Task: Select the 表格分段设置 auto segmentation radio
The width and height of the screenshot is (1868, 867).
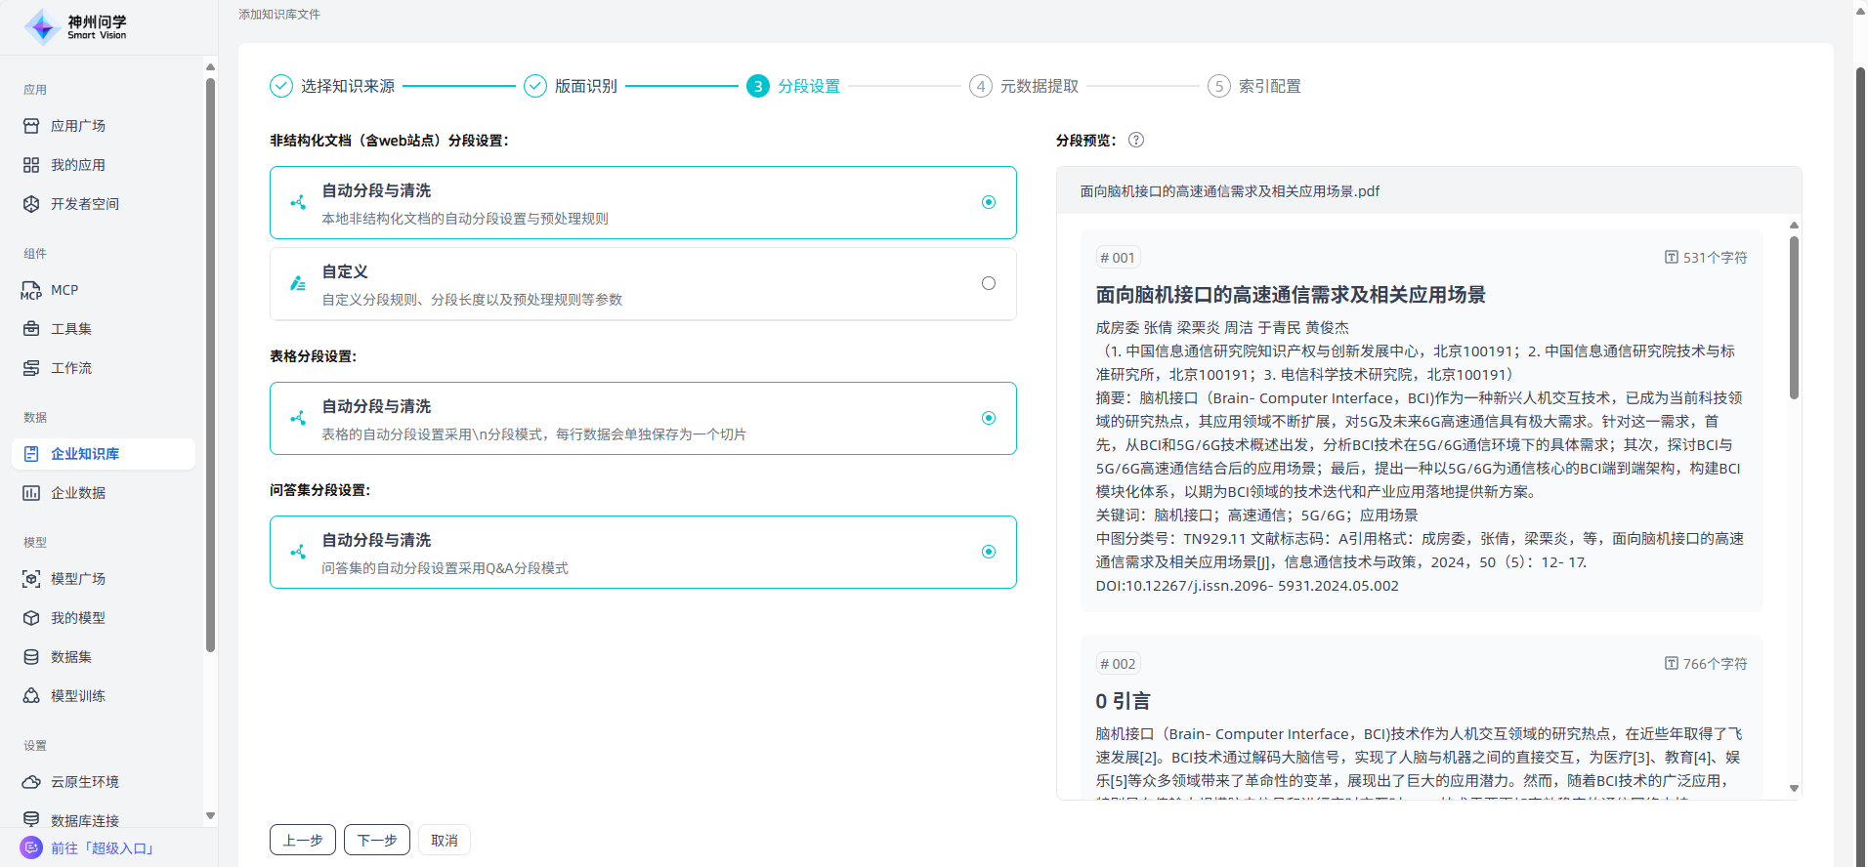Action: 988,418
